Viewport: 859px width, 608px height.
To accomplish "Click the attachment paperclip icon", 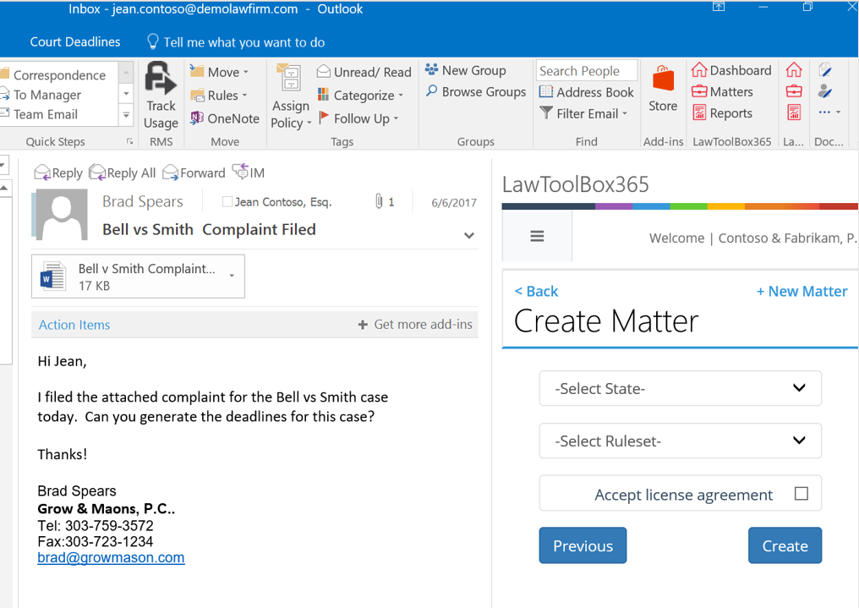I will coord(379,201).
